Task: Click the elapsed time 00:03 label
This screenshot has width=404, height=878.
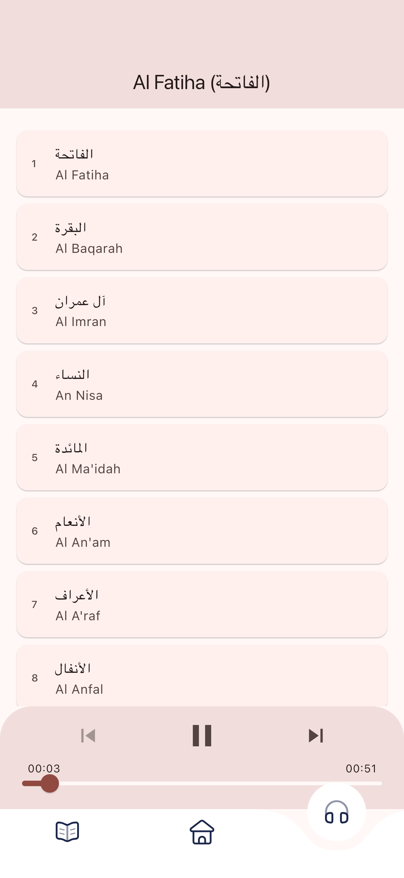Action: (x=44, y=769)
